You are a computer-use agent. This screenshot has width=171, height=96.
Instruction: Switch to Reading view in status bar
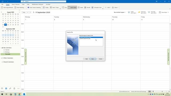[153, 91]
